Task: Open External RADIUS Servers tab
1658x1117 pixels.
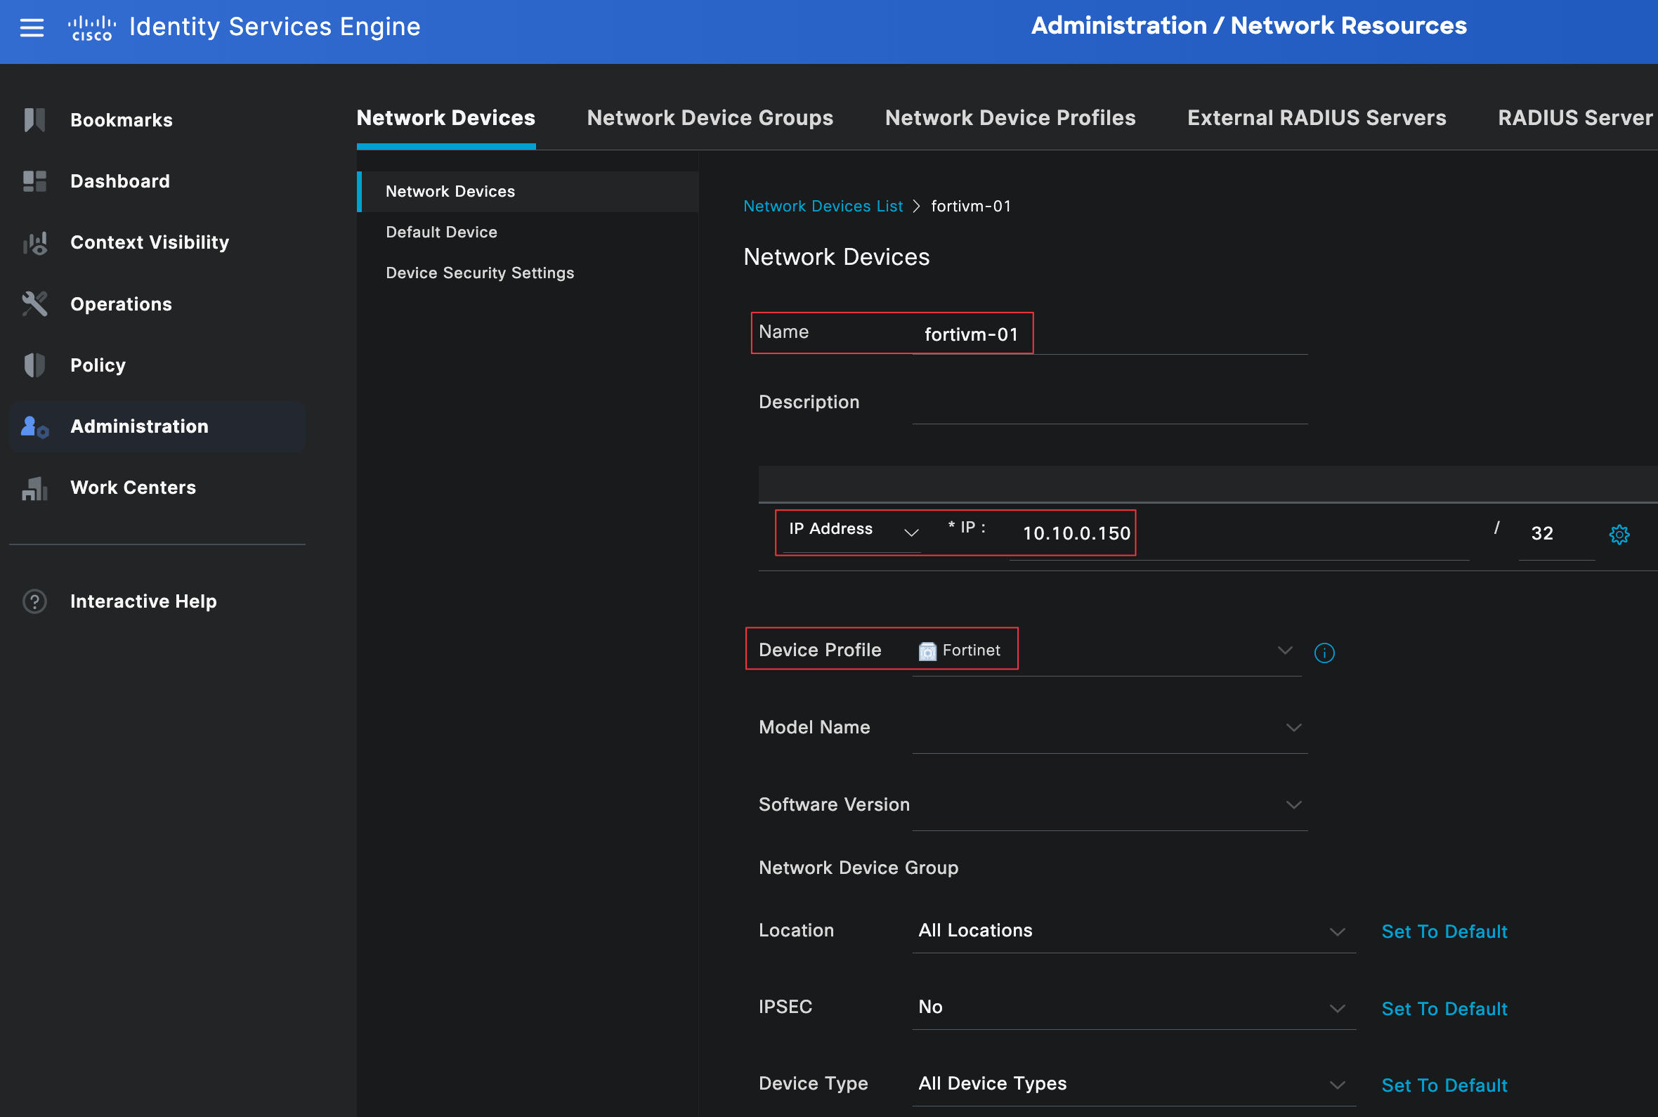Action: [x=1316, y=118]
